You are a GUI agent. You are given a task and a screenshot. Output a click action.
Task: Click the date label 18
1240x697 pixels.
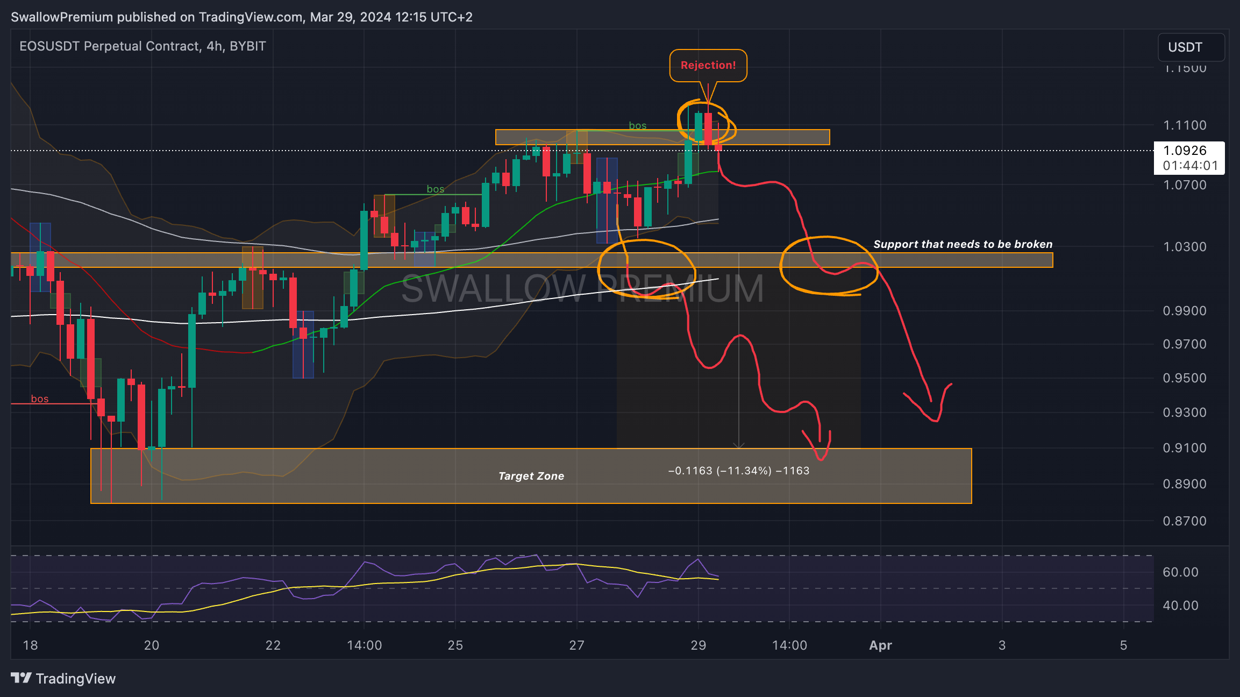(30, 645)
